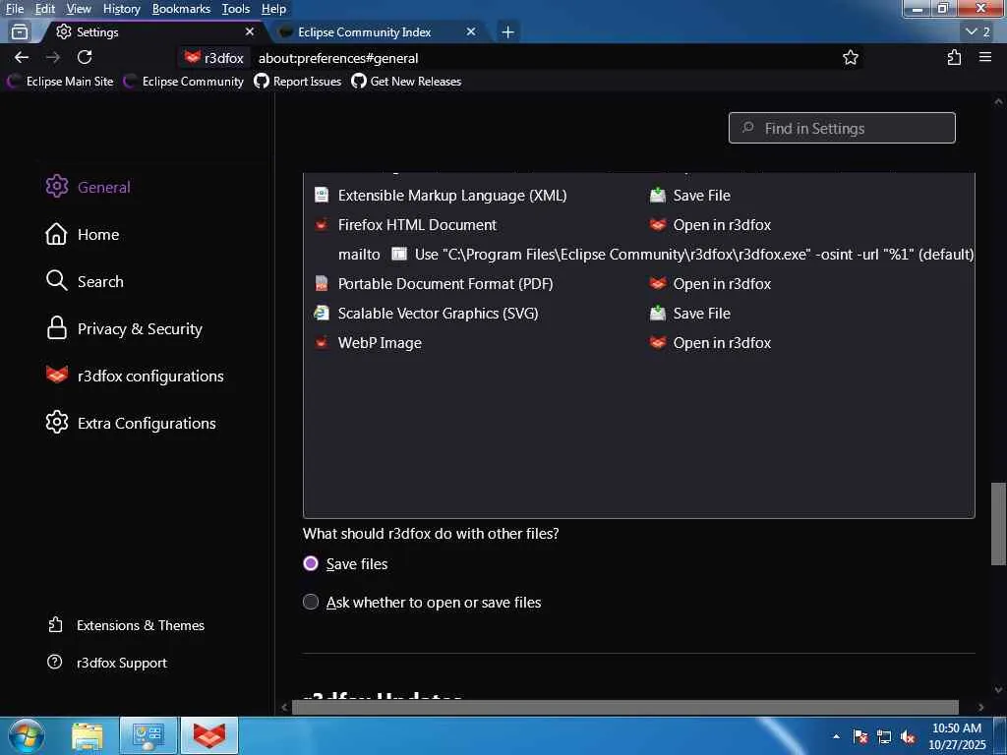Close the Eclipse Community Index tab
Image resolution: width=1007 pixels, height=755 pixels.
[471, 31]
